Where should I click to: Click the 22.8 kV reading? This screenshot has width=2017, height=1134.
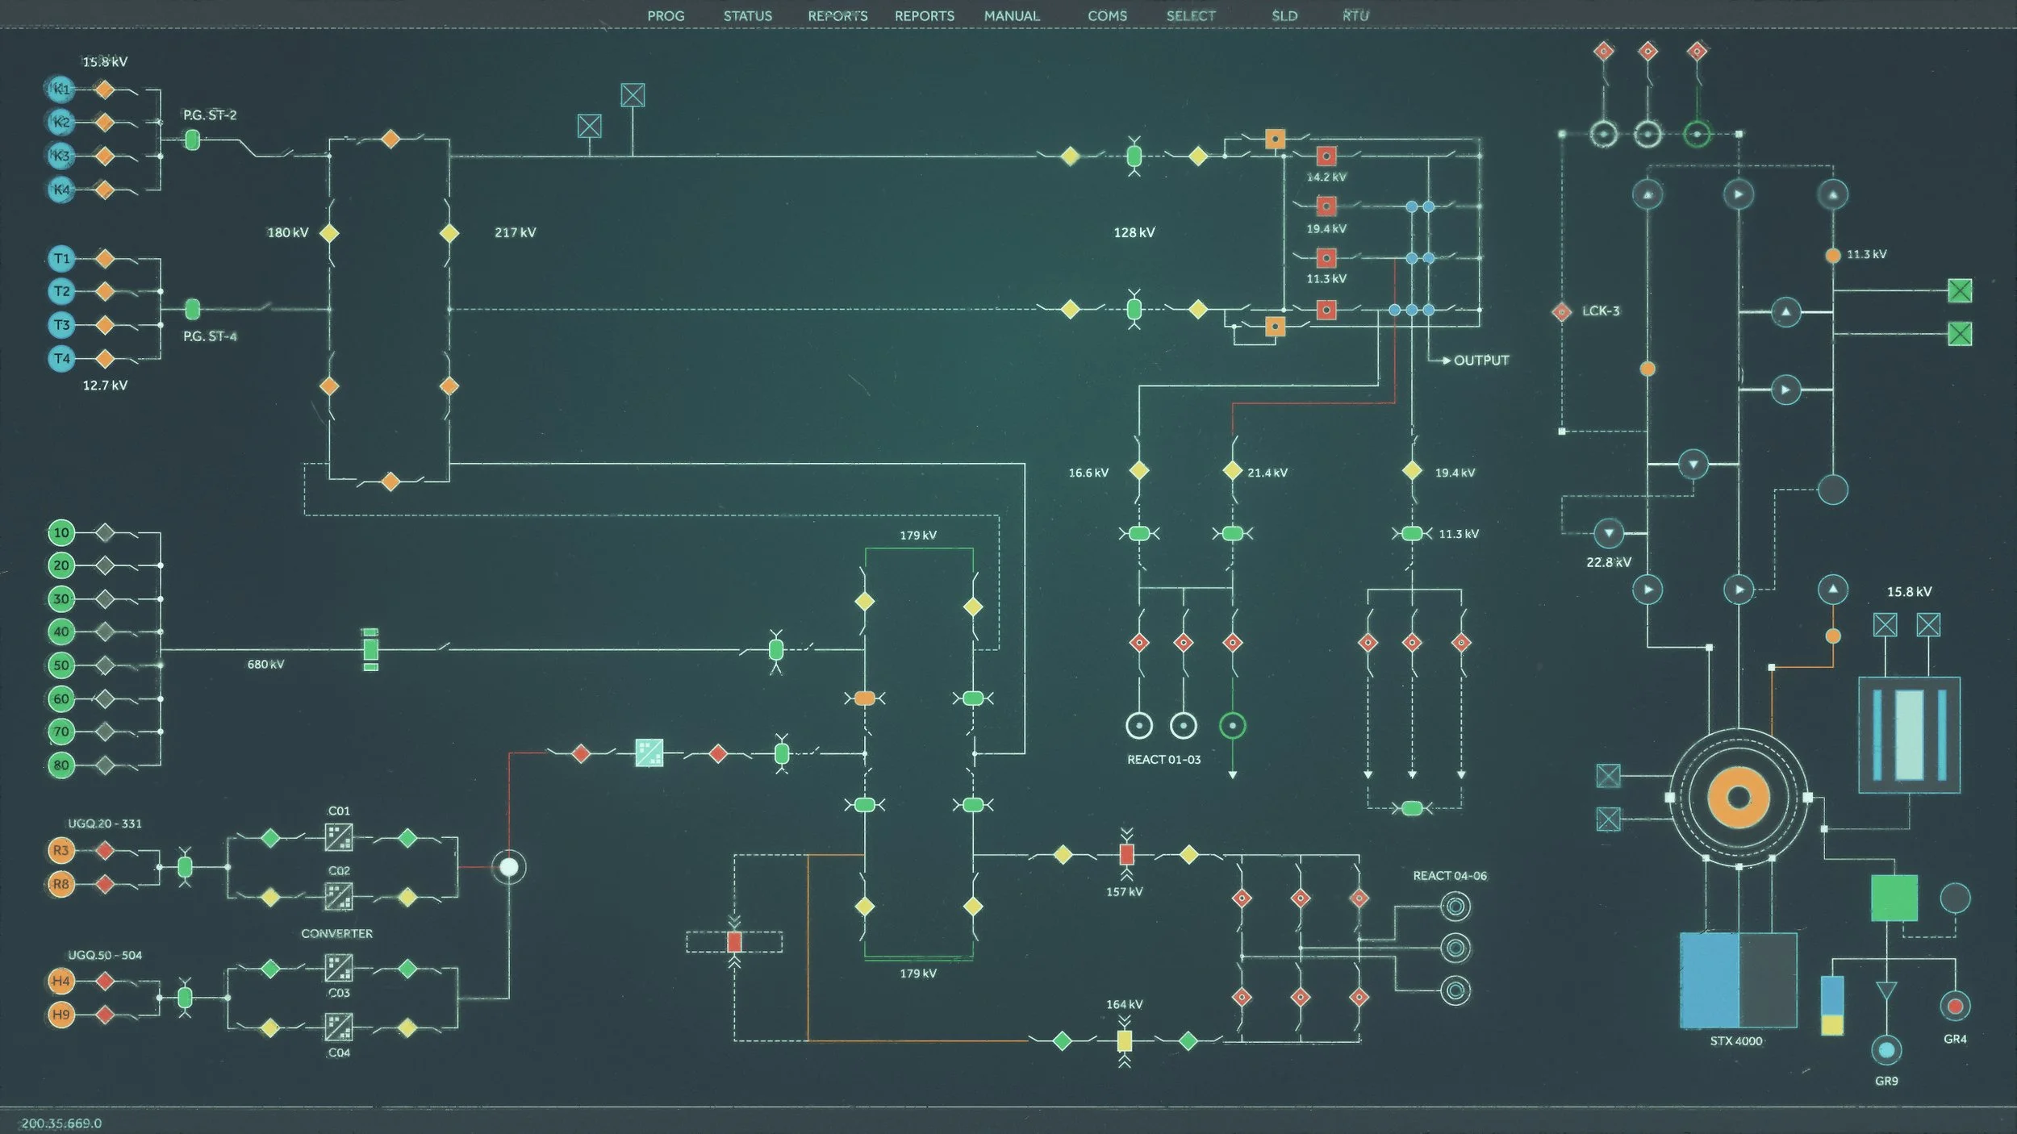pyautogui.click(x=1609, y=563)
